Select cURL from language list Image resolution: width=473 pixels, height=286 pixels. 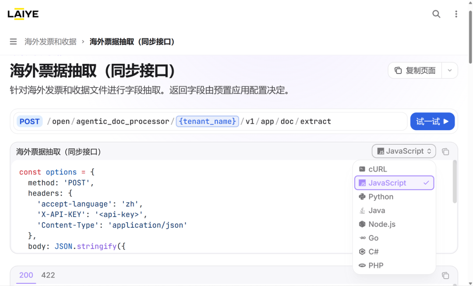(x=394, y=169)
